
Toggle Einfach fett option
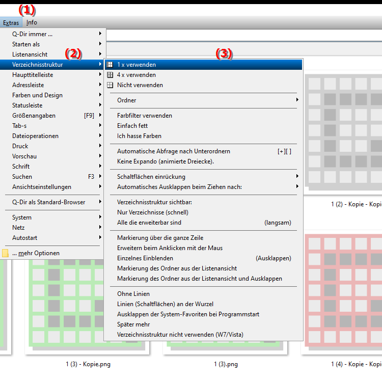click(x=203, y=126)
